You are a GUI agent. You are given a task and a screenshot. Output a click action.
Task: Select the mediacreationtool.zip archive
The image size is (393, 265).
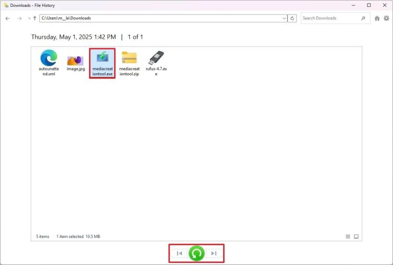click(129, 63)
